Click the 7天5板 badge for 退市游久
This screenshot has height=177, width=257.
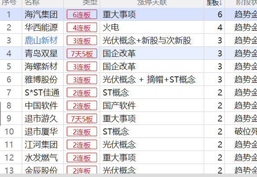pyautogui.click(x=82, y=118)
